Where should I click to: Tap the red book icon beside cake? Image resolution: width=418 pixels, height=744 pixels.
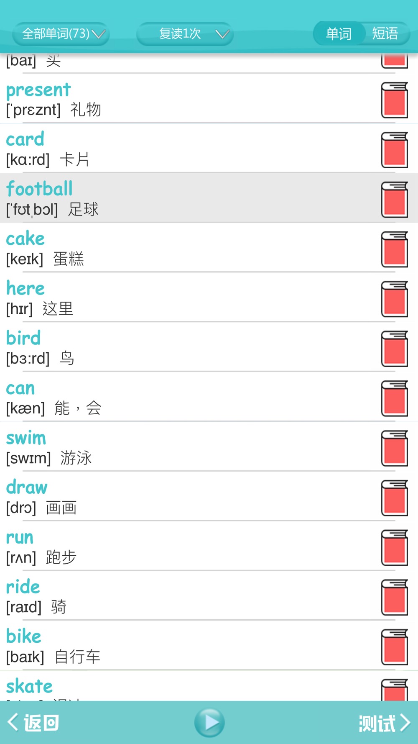394,249
